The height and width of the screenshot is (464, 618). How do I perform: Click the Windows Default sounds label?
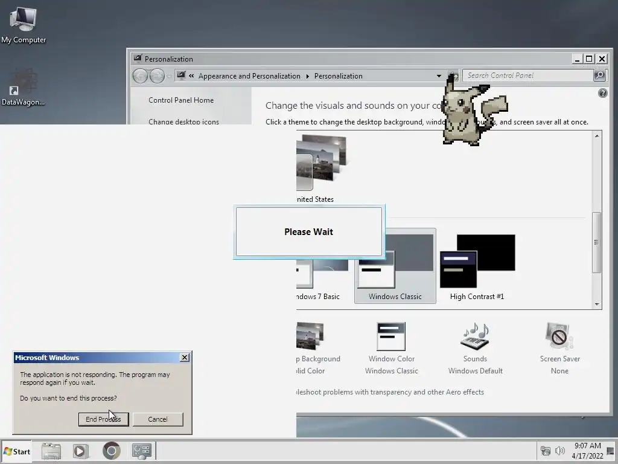coord(476,371)
